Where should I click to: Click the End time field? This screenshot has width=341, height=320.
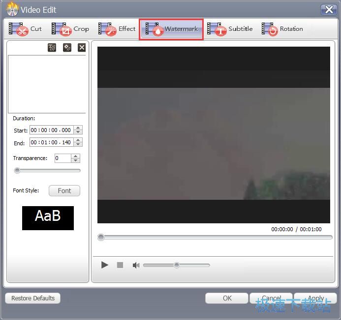(52, 142)
